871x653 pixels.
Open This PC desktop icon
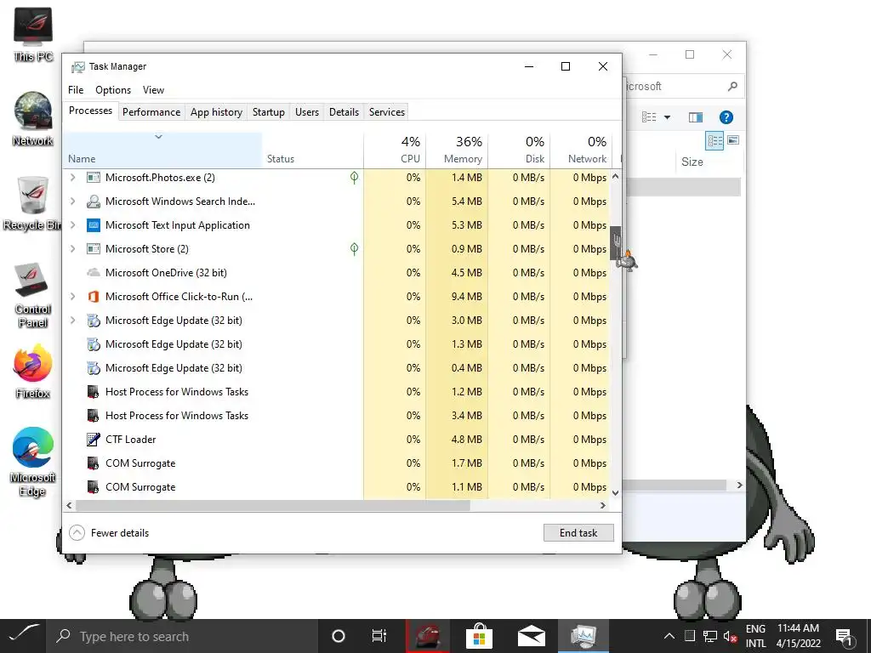click(33, 34)
